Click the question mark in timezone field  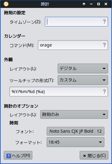[104, 22]
